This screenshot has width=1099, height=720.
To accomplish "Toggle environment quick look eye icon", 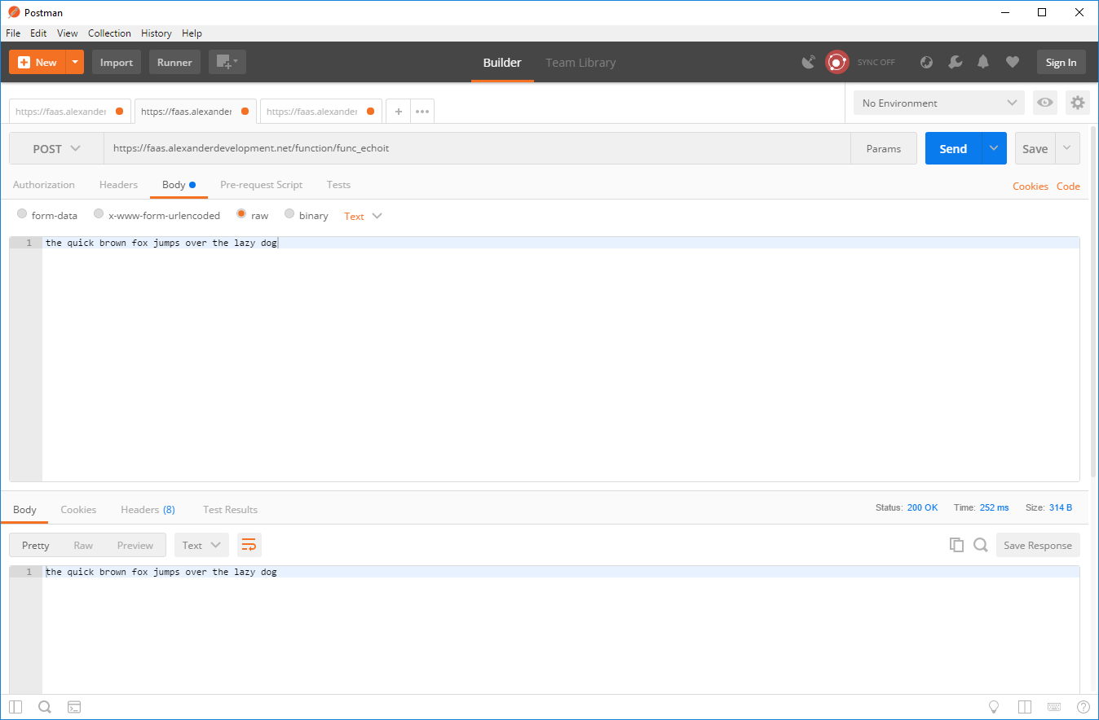I will pos(1045,103).
